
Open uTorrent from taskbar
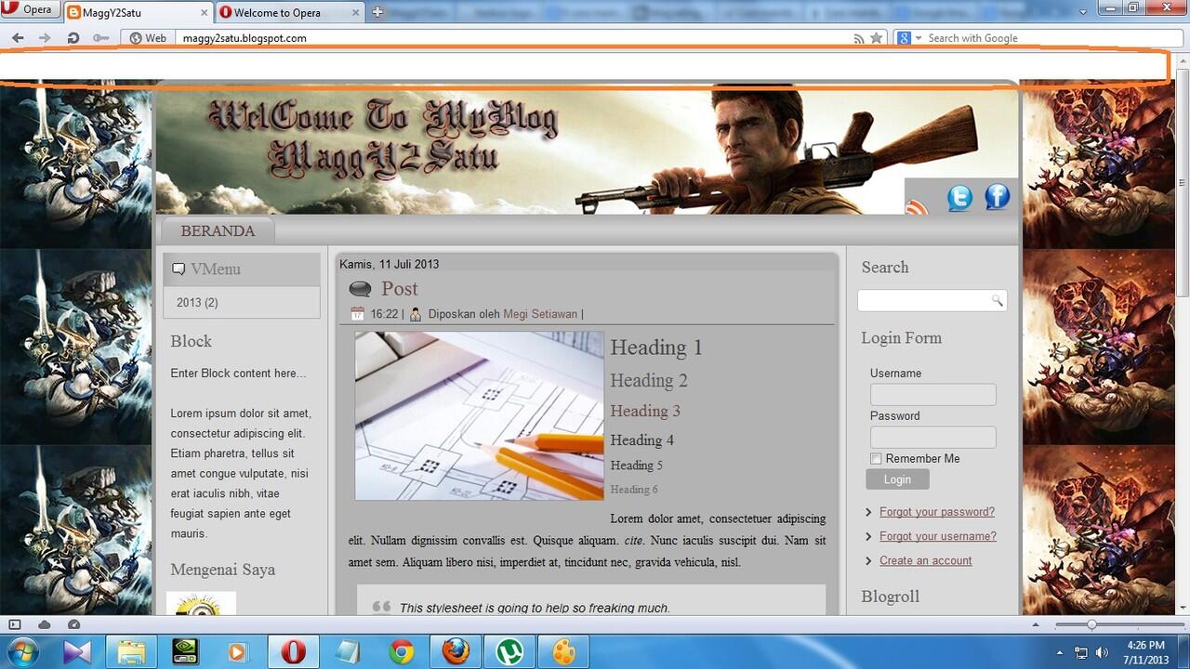(x=509, y=651)
